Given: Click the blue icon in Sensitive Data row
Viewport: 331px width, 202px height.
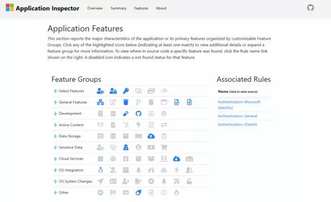Looking at the screenshot, I should (126, 147).
